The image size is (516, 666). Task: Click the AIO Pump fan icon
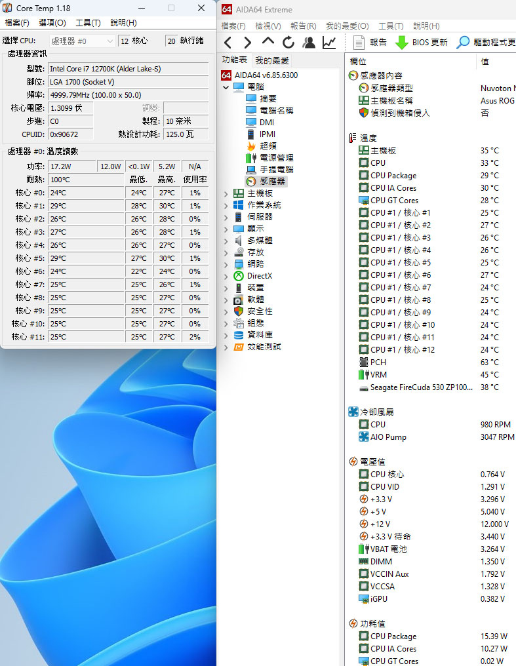(x=363, y=437)
